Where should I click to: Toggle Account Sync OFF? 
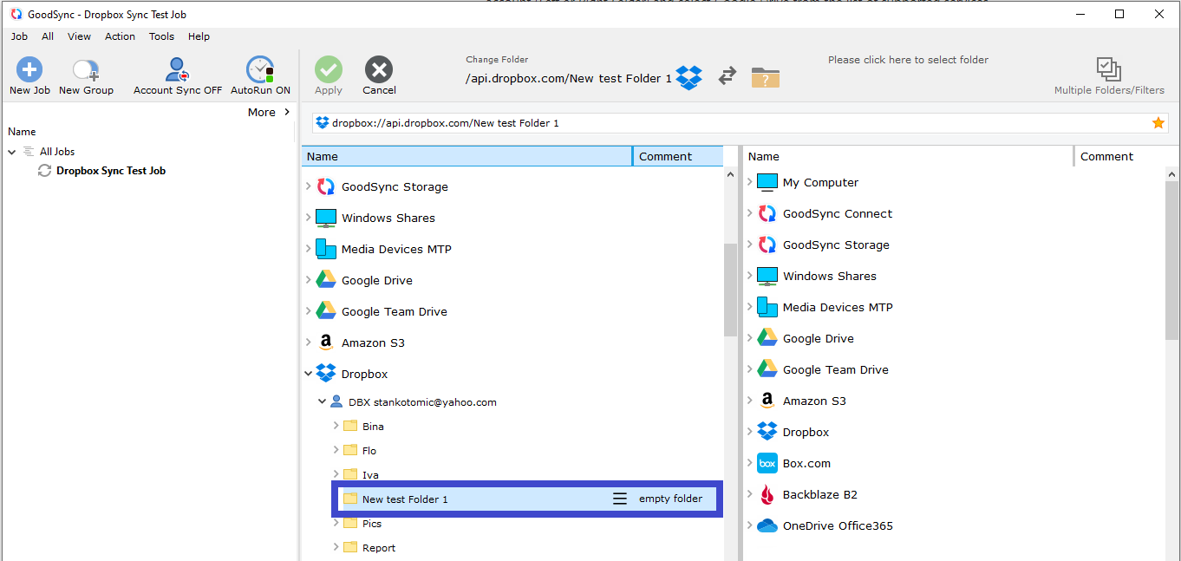[178, 70]
